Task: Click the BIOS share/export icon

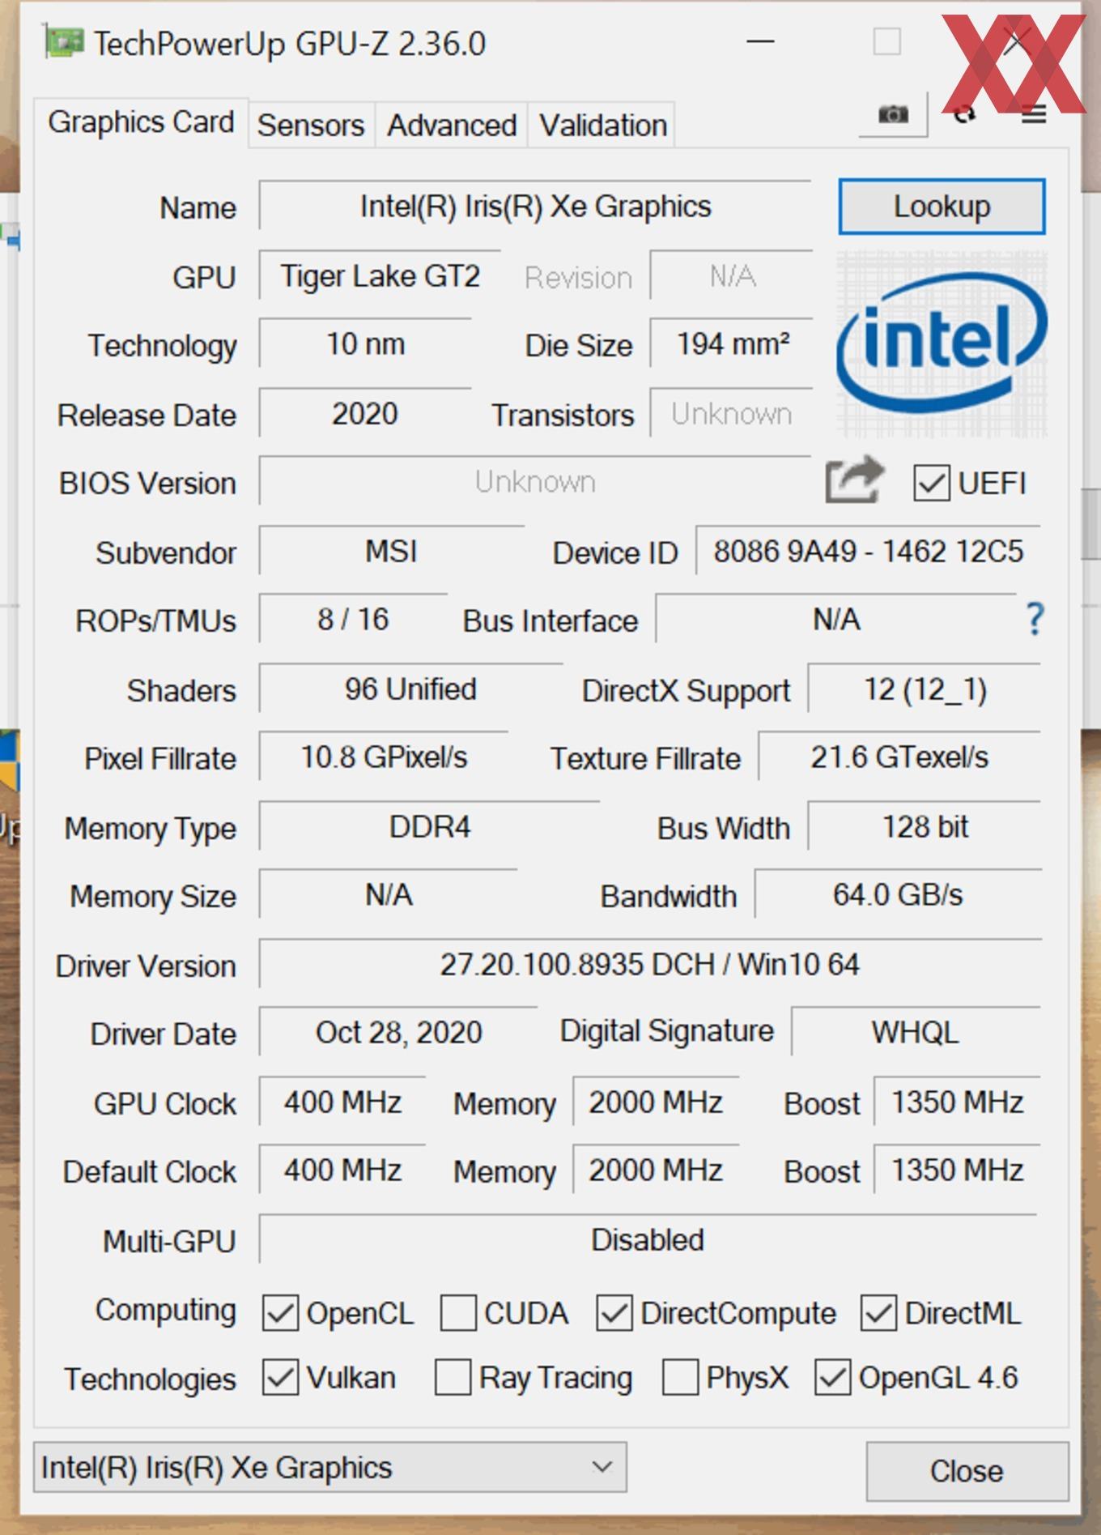Action: [x=854, y=480]
